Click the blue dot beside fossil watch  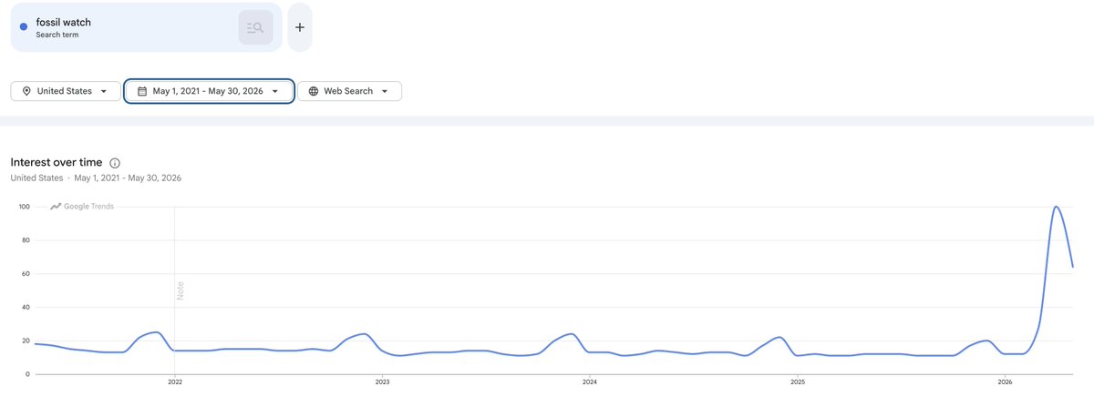click(x=24, y=27)
